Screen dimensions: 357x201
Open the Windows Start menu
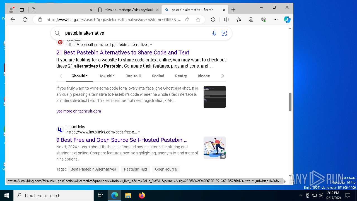[x=7, y=195]
